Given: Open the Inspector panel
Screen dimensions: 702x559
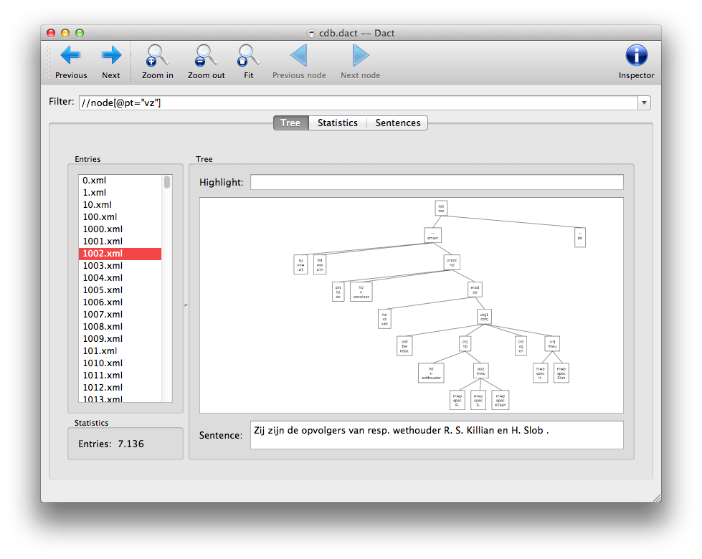Looking at the screenshot, I should click(636, 55).
